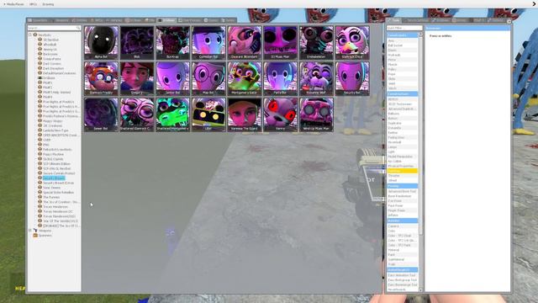Viewport: 538px width, 303px height.
Task: Spawn the Glamrock Freddy NPC
Action: point(101,78)
